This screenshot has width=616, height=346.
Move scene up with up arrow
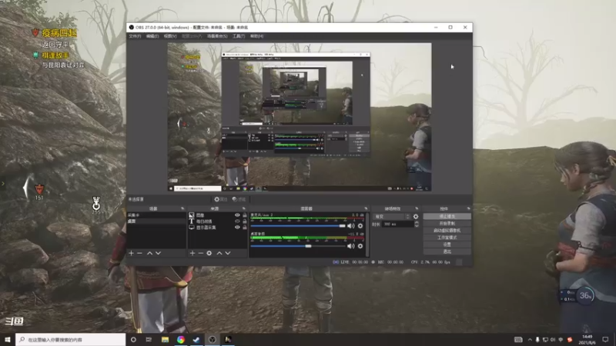pos(149,254)
